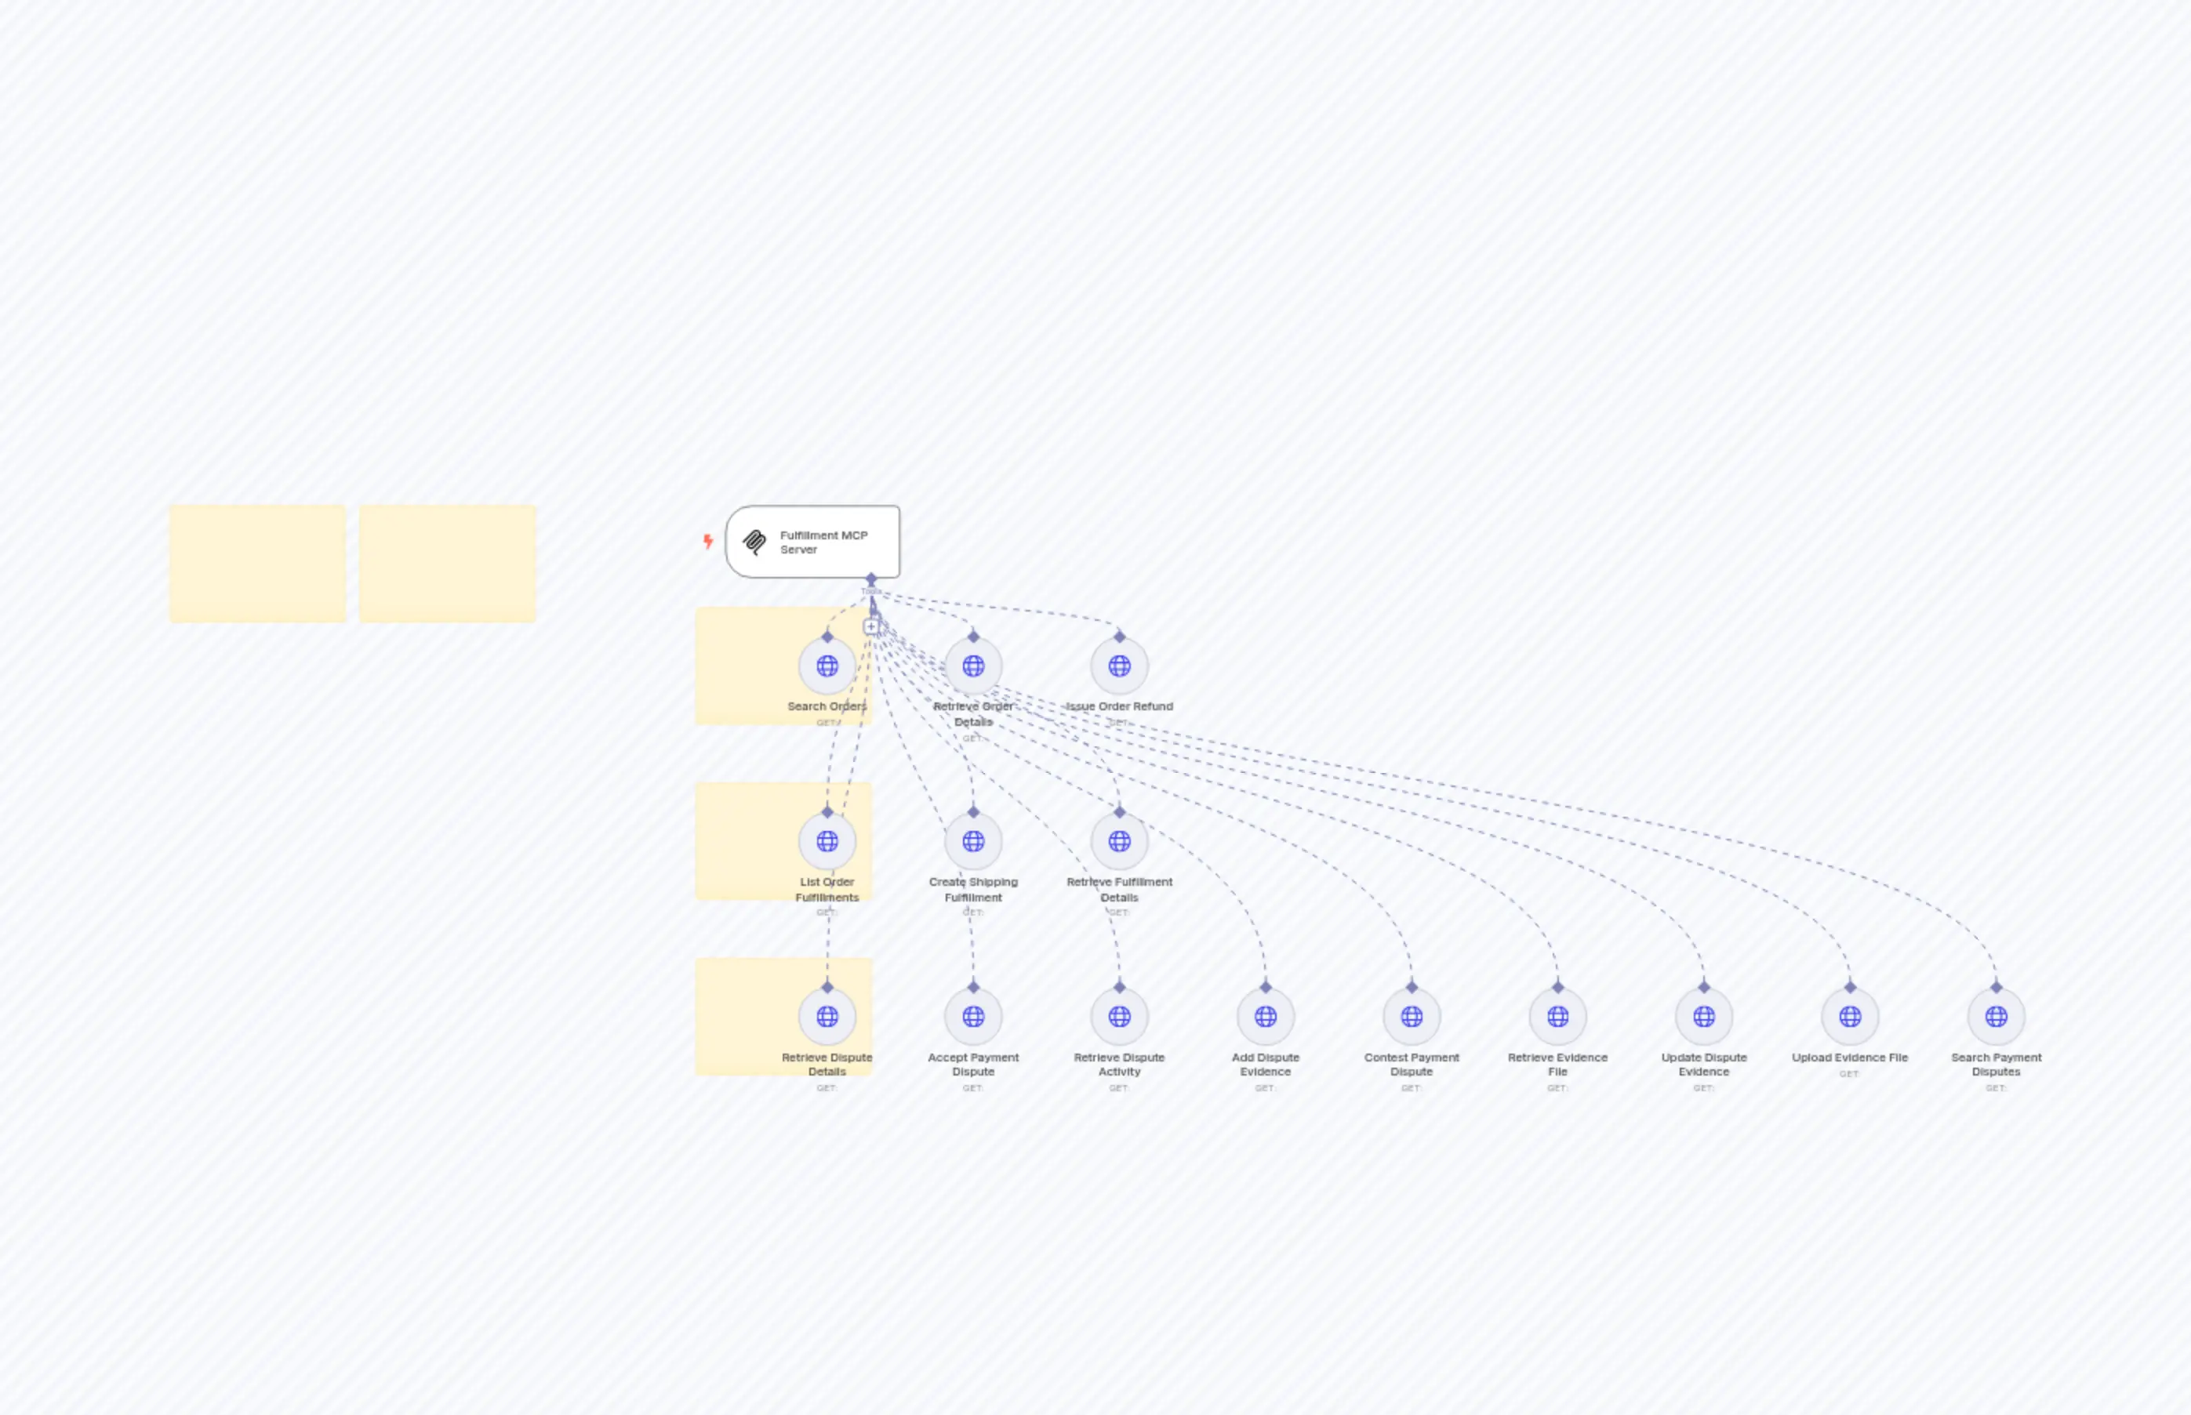Screen dimensions: 2191x1415
Task: Select the Accept Payment Dispute node icon
Action: (973, 1016)
